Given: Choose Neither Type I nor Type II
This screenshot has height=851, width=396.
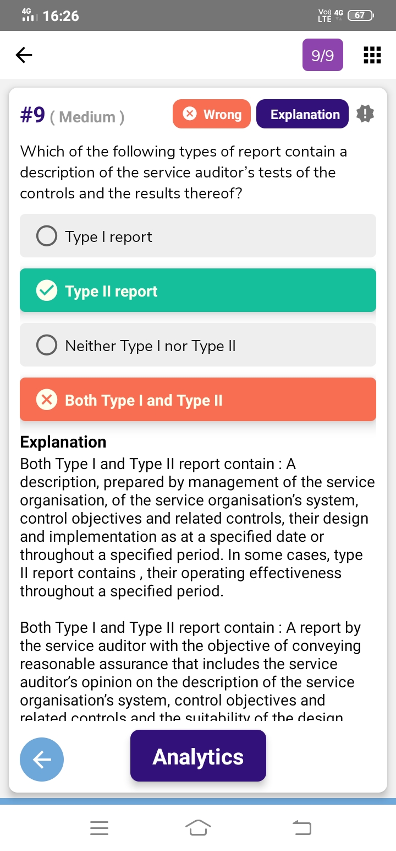Looking at the screenshot, I should [198, 345].
